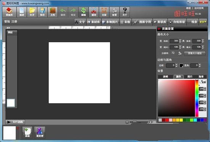Activate the eyedropper color picker tool
This screenshot has height=142, width=210.
point(203,81)
